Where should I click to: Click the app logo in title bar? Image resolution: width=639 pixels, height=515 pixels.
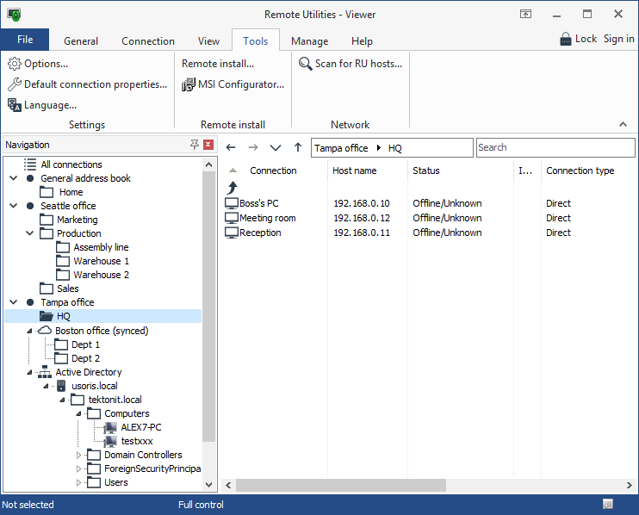point(15,15)
